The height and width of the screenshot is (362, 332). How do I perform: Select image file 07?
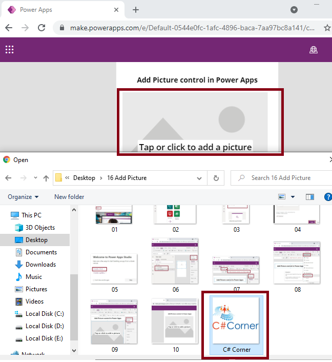[236, 274]
